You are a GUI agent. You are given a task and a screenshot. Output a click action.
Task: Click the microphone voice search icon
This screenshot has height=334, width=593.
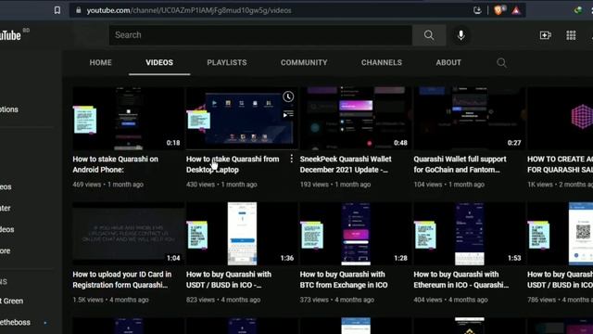tap(461, 35)
